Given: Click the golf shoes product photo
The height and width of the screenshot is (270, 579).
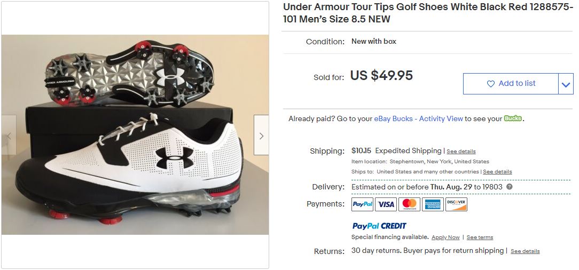Looking at the screenshot, I should click(135, 135).
